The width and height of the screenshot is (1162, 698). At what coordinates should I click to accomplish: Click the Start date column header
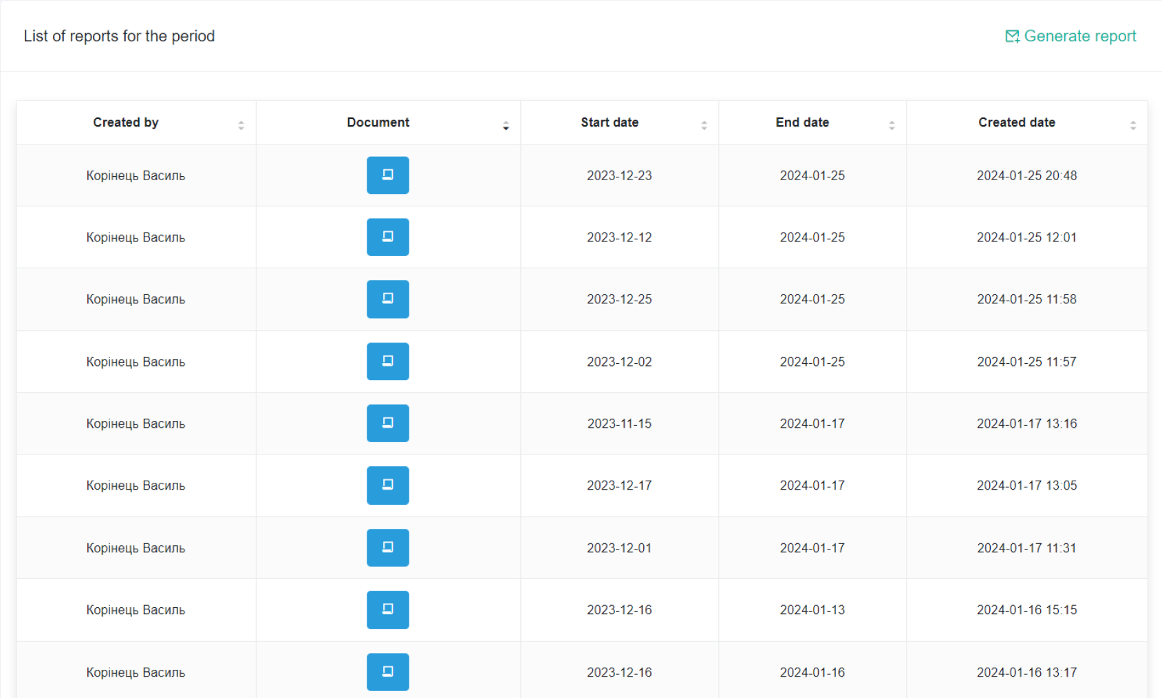click(609, 122)
